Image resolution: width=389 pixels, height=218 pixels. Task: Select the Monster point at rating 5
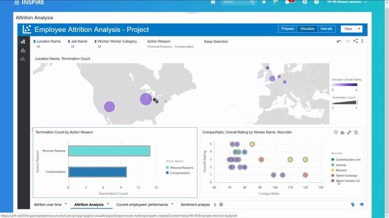pyautogui.click(x=252, y=144)
